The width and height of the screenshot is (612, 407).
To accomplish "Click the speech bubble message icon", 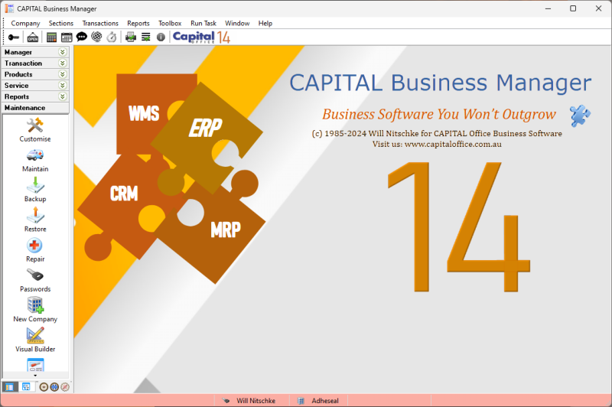I will point(82,37).
